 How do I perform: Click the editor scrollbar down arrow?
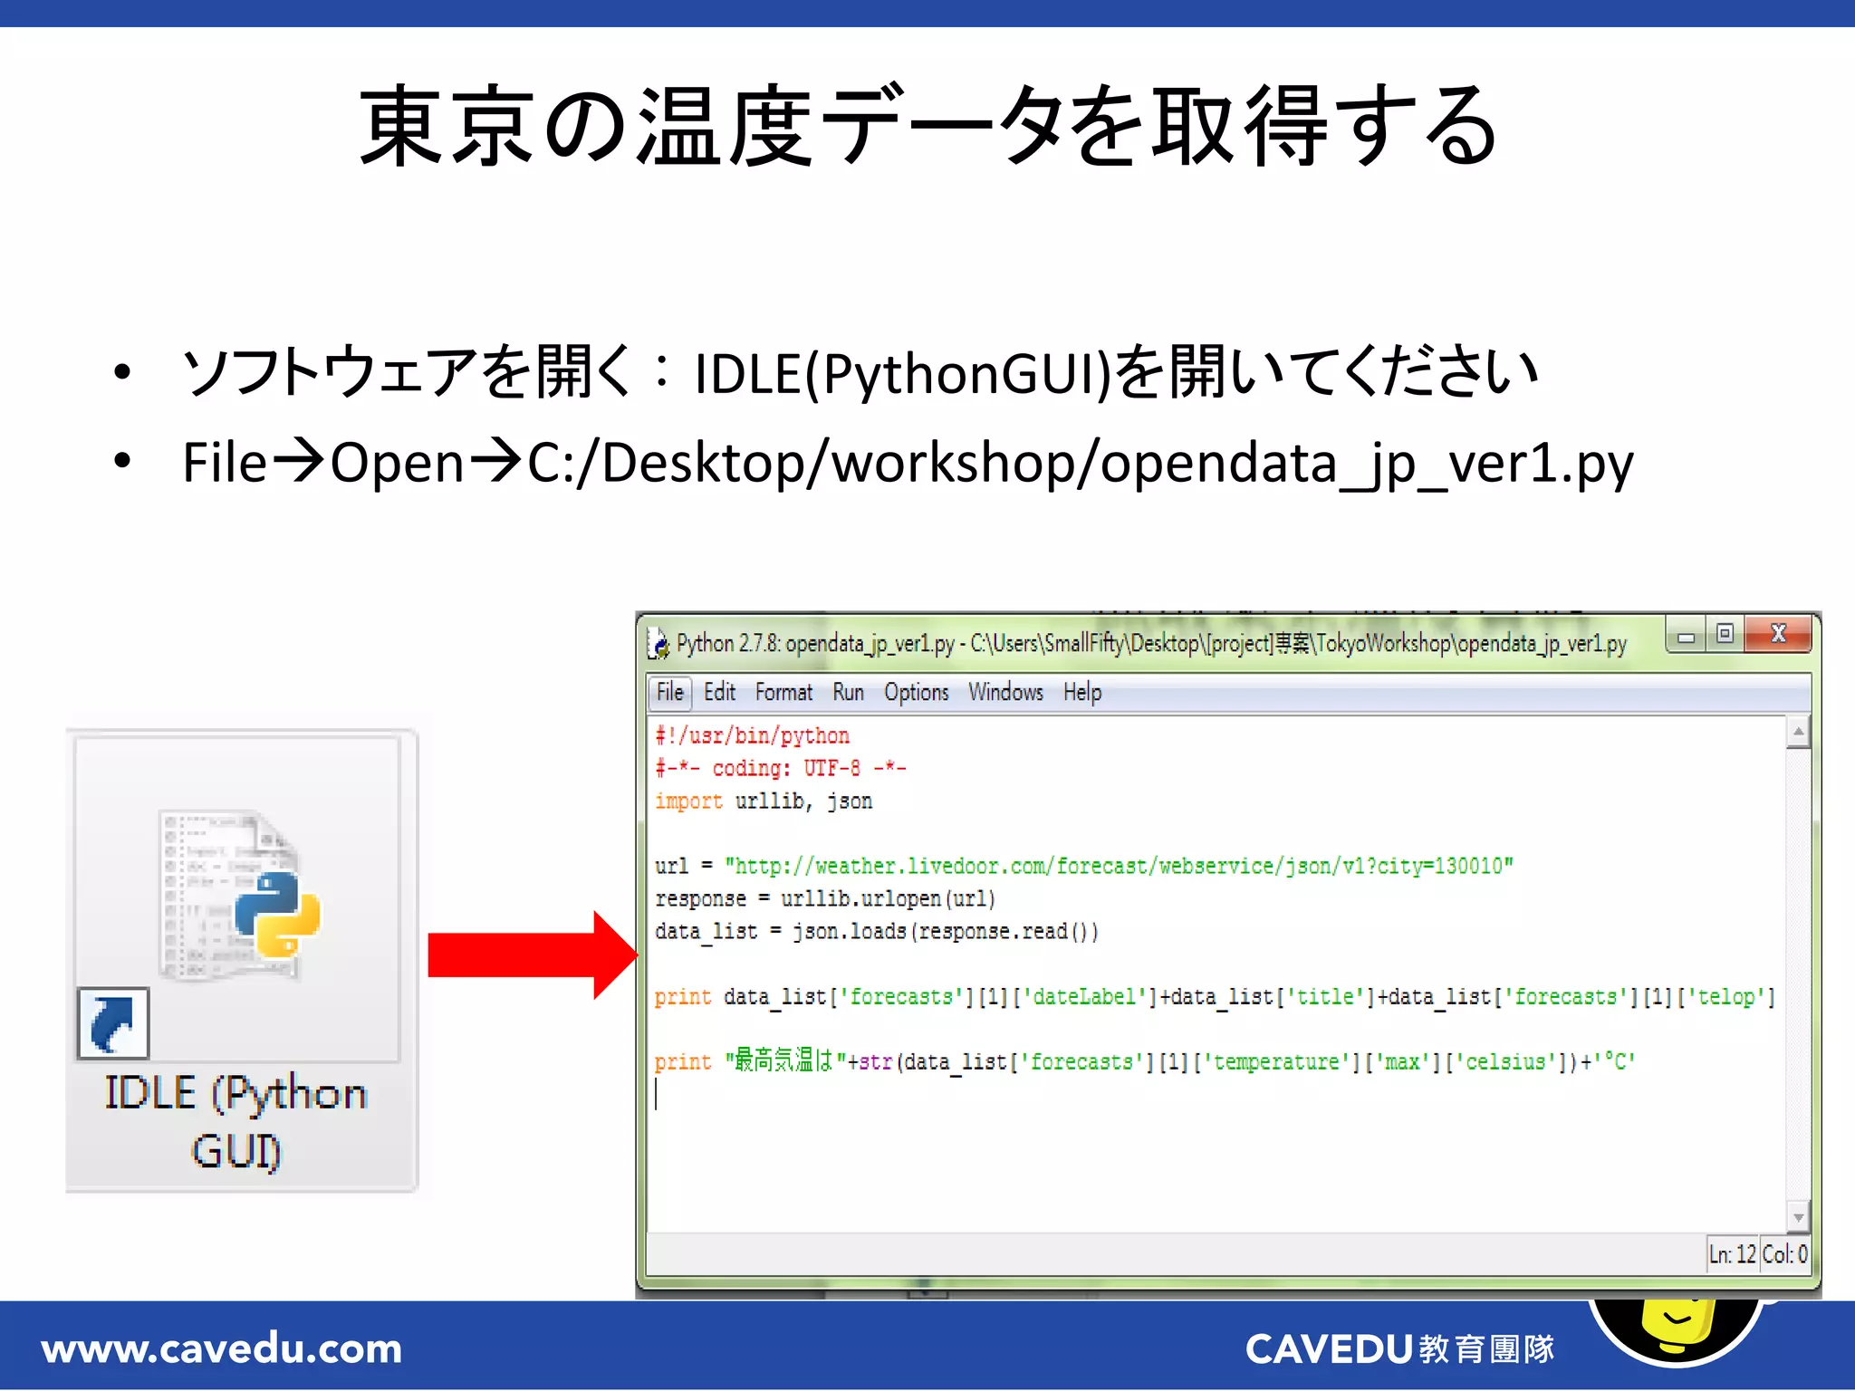pos(1798,1216)
